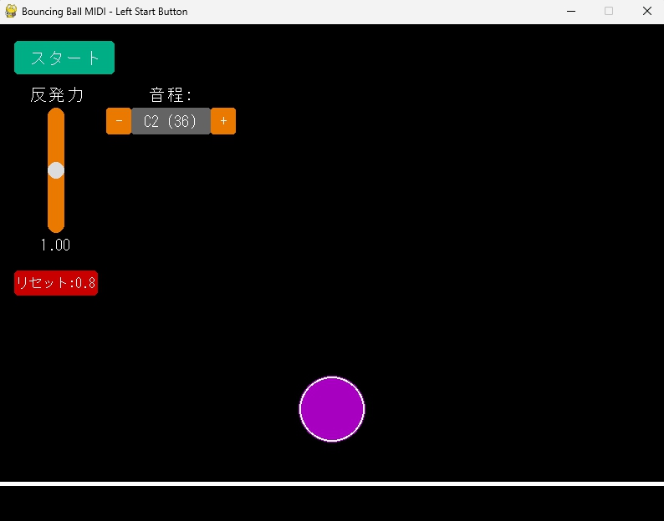The image size is (664, 521).
Task: Click the purple bouncing ball
Action: point(332,409)
